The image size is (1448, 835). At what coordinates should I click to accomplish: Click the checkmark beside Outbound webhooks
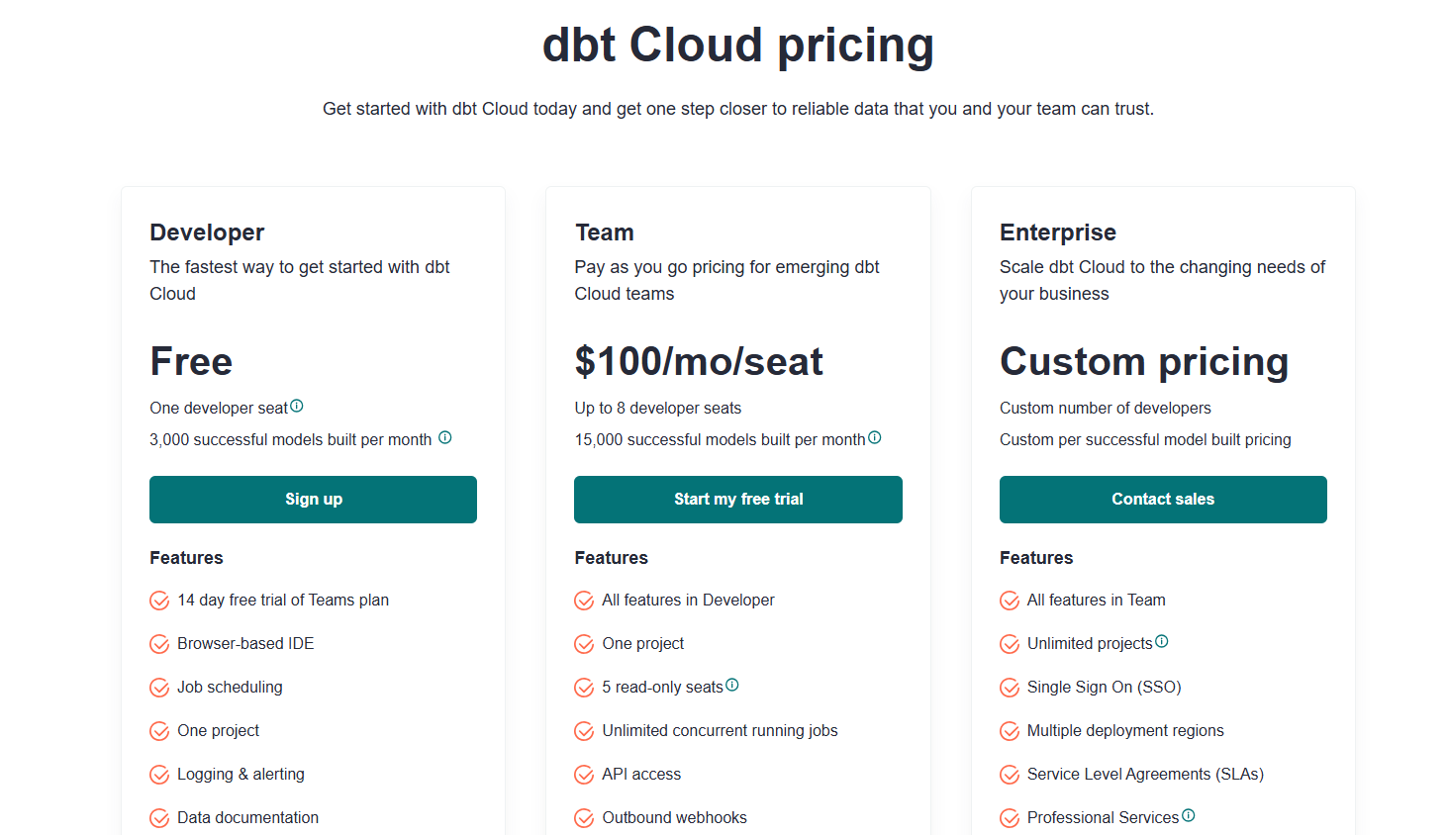click(x=584, y=817)
